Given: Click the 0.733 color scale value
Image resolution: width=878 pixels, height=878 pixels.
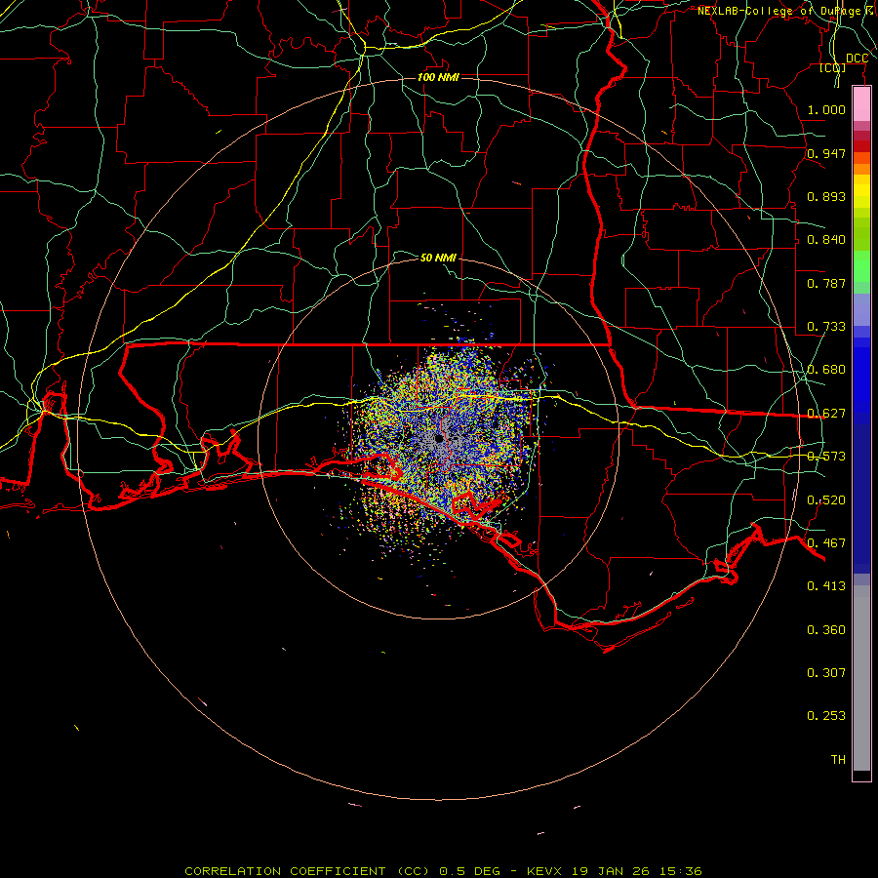Looking at the screenshot, I should point(826,327).
